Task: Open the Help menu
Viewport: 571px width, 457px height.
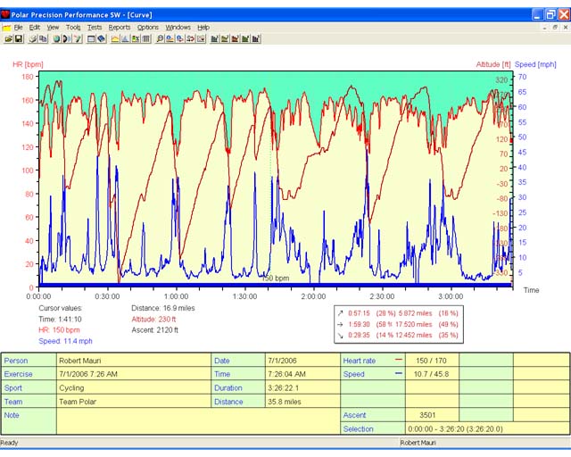Action: pos(203,28)
